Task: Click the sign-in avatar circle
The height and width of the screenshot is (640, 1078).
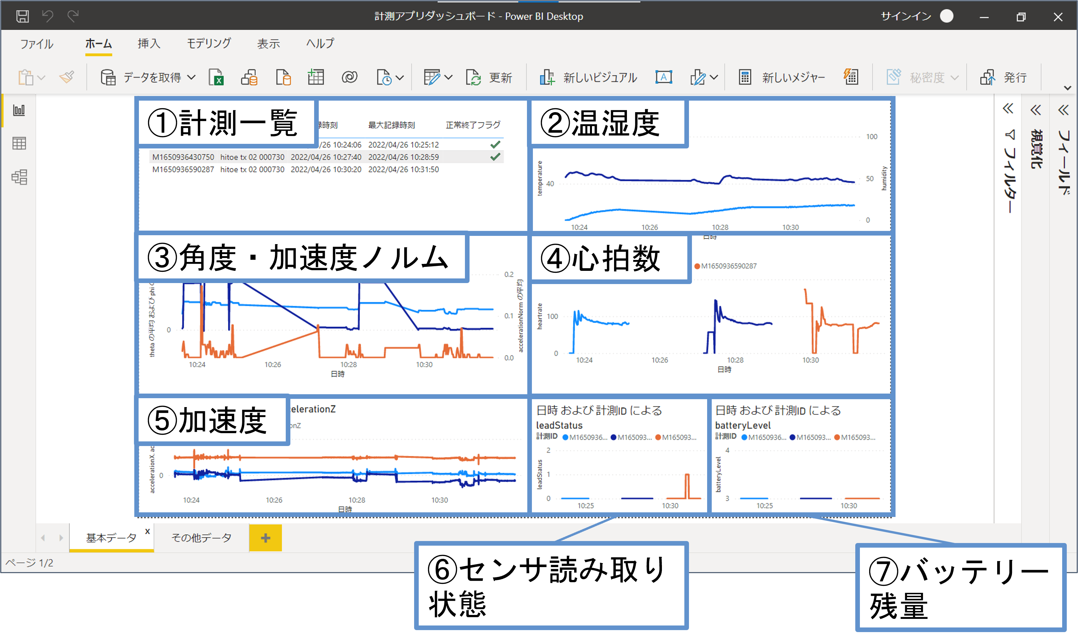Action: (947, 16)
